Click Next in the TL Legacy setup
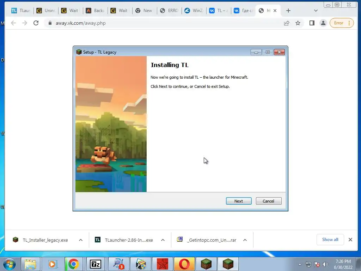This screenshot has height=271, width=361. [239, 201]
